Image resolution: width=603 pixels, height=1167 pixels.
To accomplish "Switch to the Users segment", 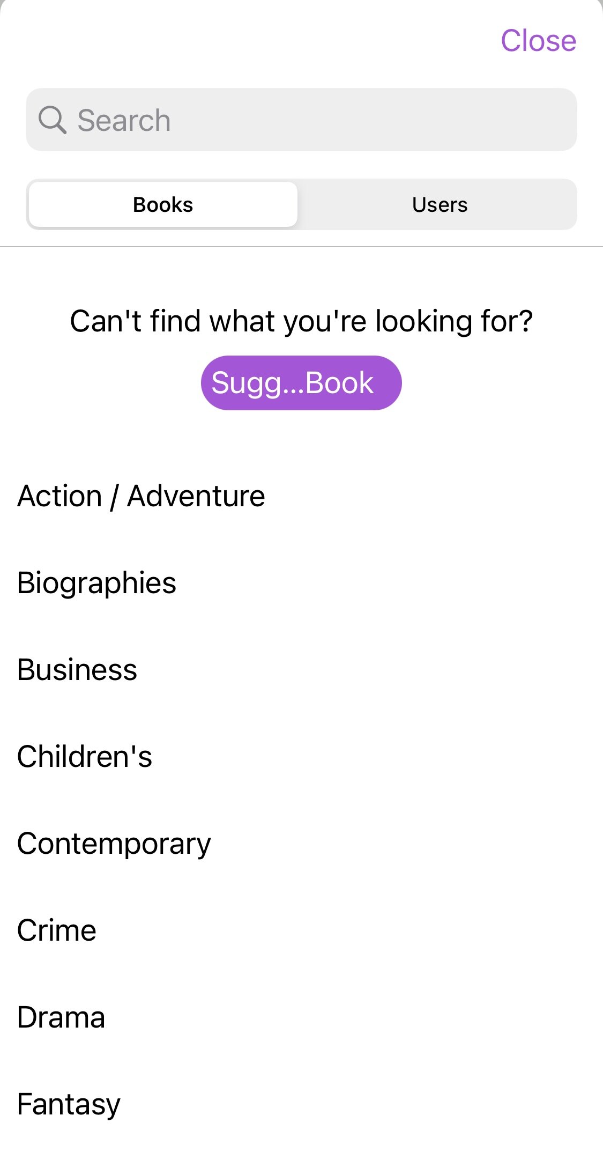I will click(x=440, y=204).
